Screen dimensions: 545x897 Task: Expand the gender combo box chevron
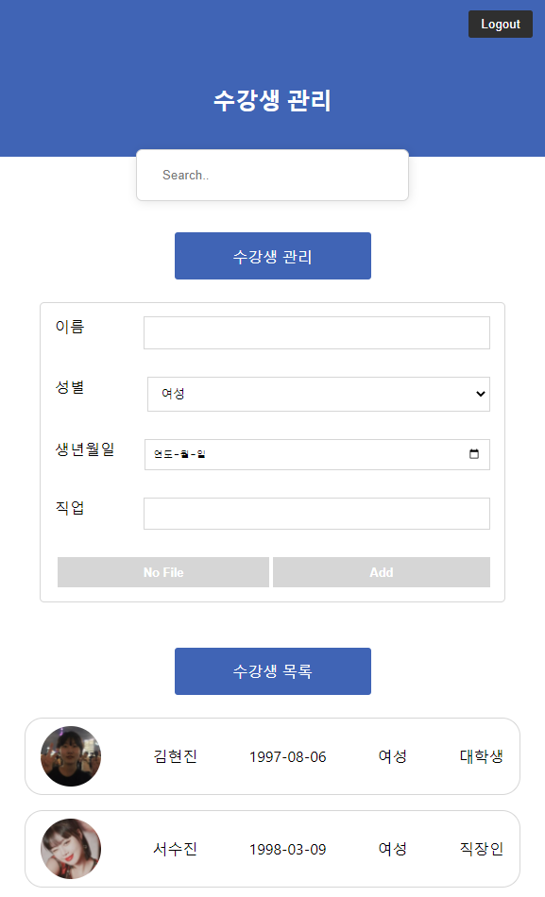click(479, 394)
